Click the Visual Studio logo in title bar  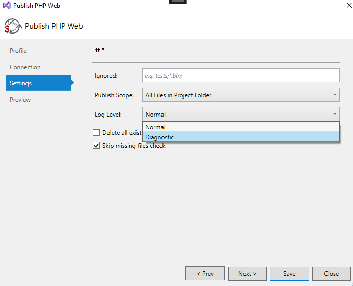pyautogui.click(x=7, y=6)
